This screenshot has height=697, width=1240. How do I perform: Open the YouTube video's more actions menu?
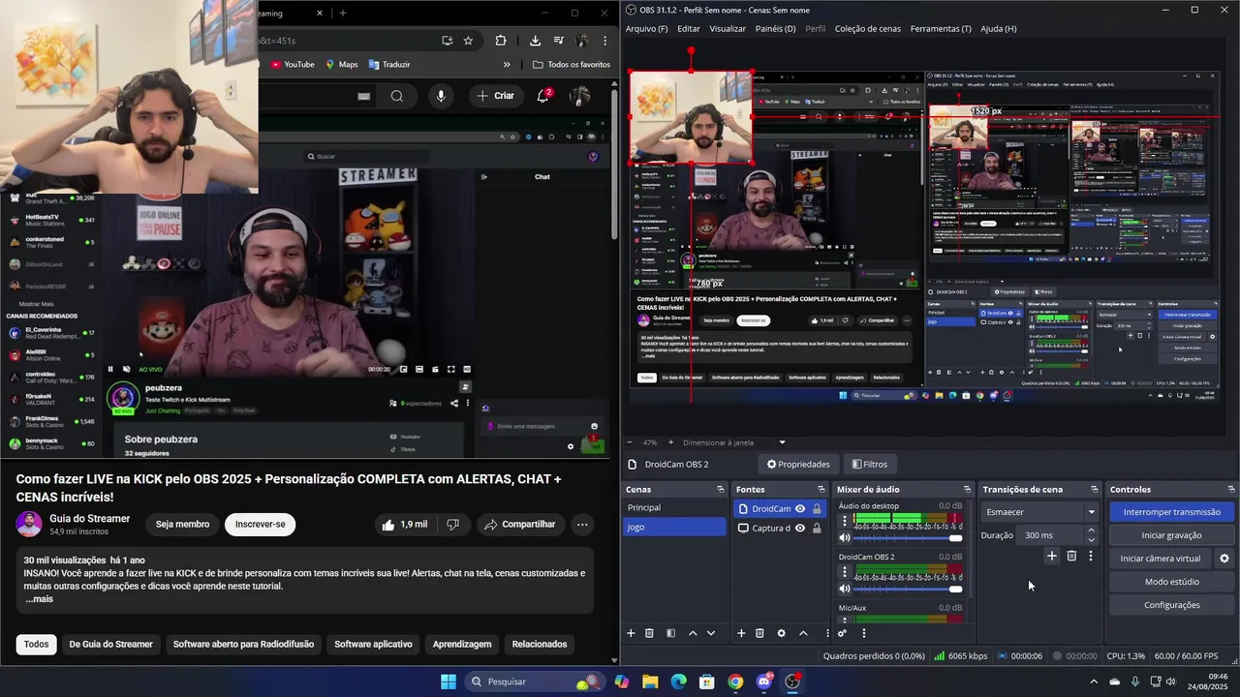pos(582,524)
